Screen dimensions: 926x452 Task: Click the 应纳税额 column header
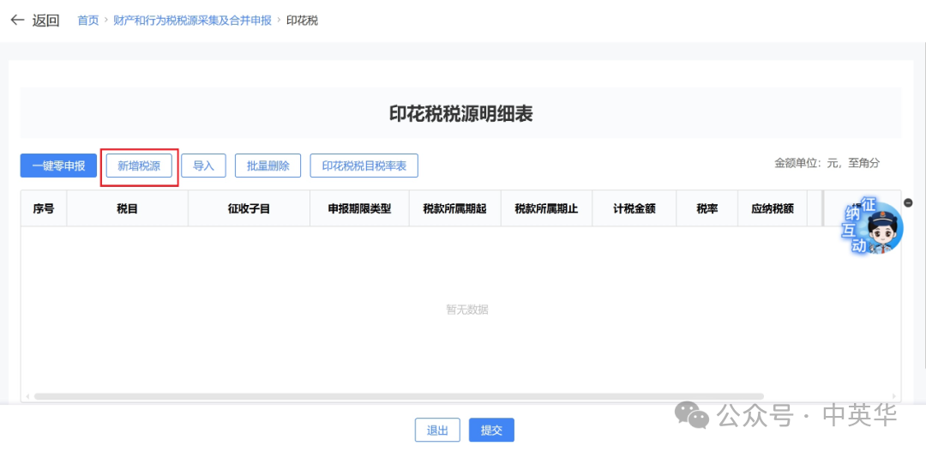pyautogui.click(x=772, y=208)
